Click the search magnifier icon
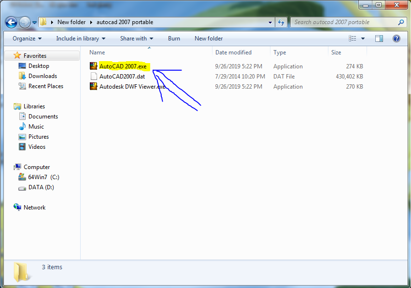Screen dimensions: 411x288 [x=401, y=22]
